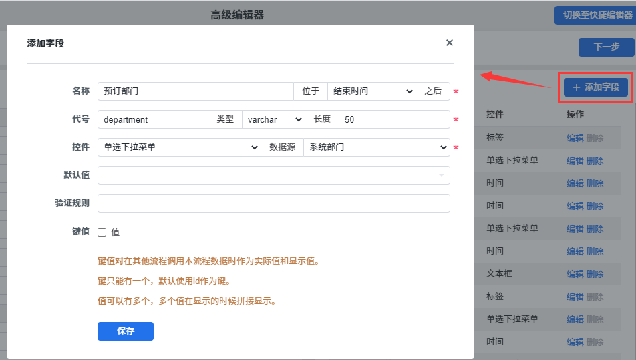Click the 添加字段 button with plus icon
The image size is (636, 360).
point(595,87)
